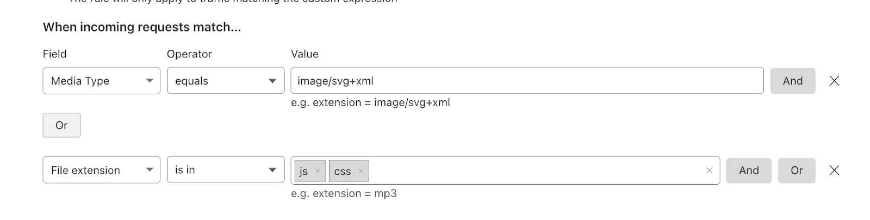This screenshot has height=220, width=870.
Task: Focus the empty area of extensions tag input
Action: pos(536,171)
